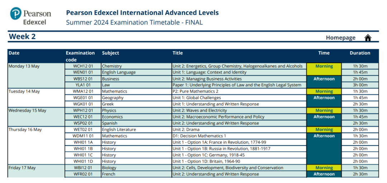Click the Greek subject cell
Image resolution: width=387 pixels, height=183 pixels.
[137, 104]
